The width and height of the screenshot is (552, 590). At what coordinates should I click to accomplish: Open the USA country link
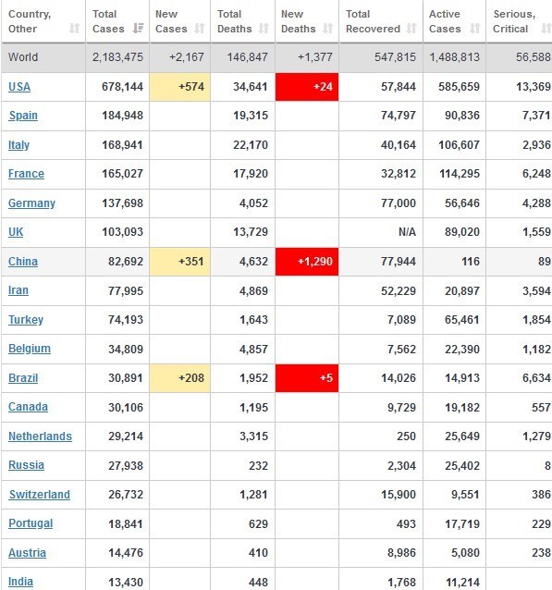click(19, 87)
